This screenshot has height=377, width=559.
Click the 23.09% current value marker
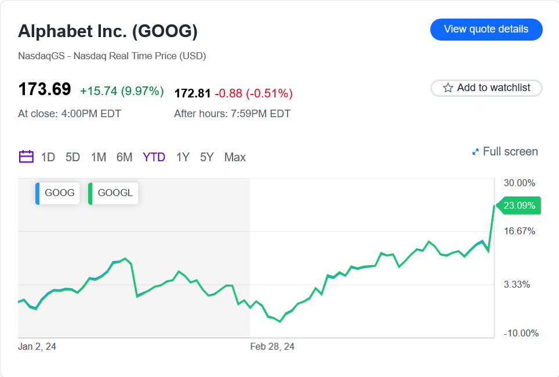(x=519, y=205)
